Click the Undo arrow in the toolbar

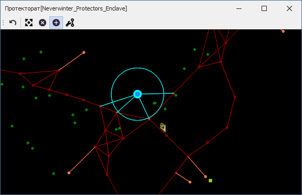coord(13,23)
